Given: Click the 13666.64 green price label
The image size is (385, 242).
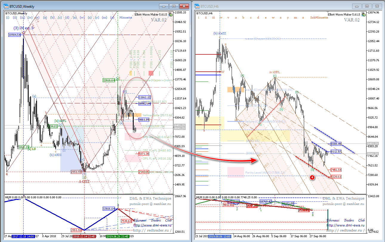Looking at the screenshot, I should [x=109, y=80].
